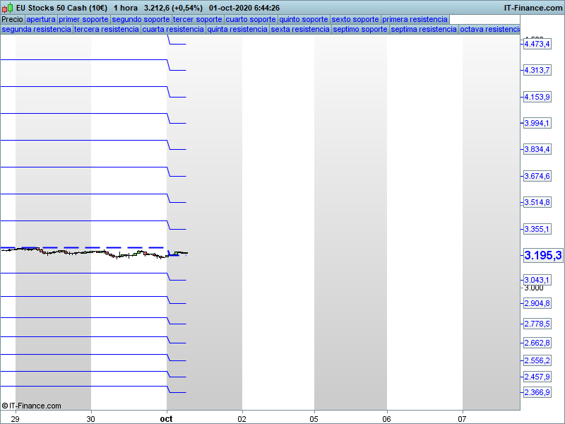Click the 4.313,7 price level label
Image resolution: width=565 pixels, height=424 pixels.
coord(537,70)
